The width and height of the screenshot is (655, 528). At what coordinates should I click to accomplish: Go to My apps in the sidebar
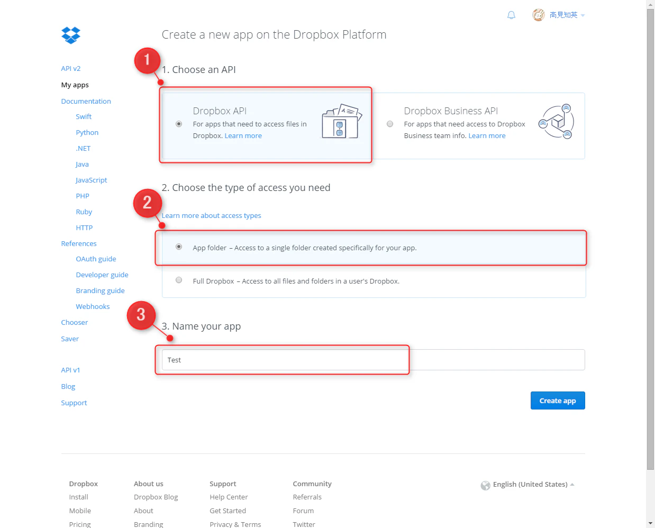tap(75, 85)
